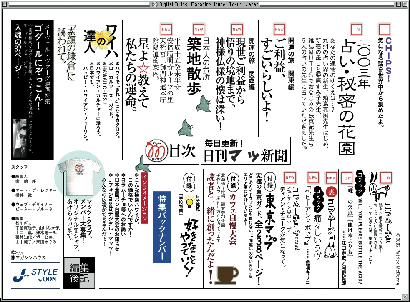Click 『唯一の欠点』 title text

[350, 202]
